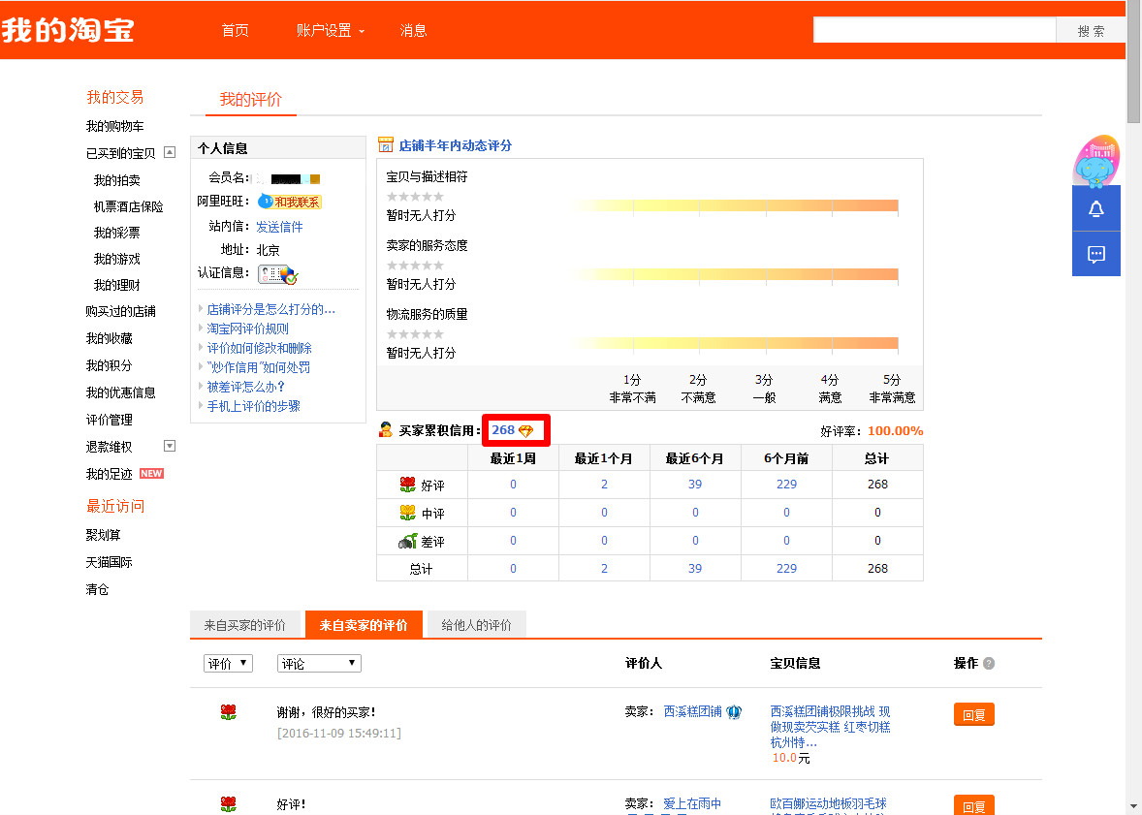Open the 评论 filter dropdown
1142x815 pixels.
pos(319,664)
